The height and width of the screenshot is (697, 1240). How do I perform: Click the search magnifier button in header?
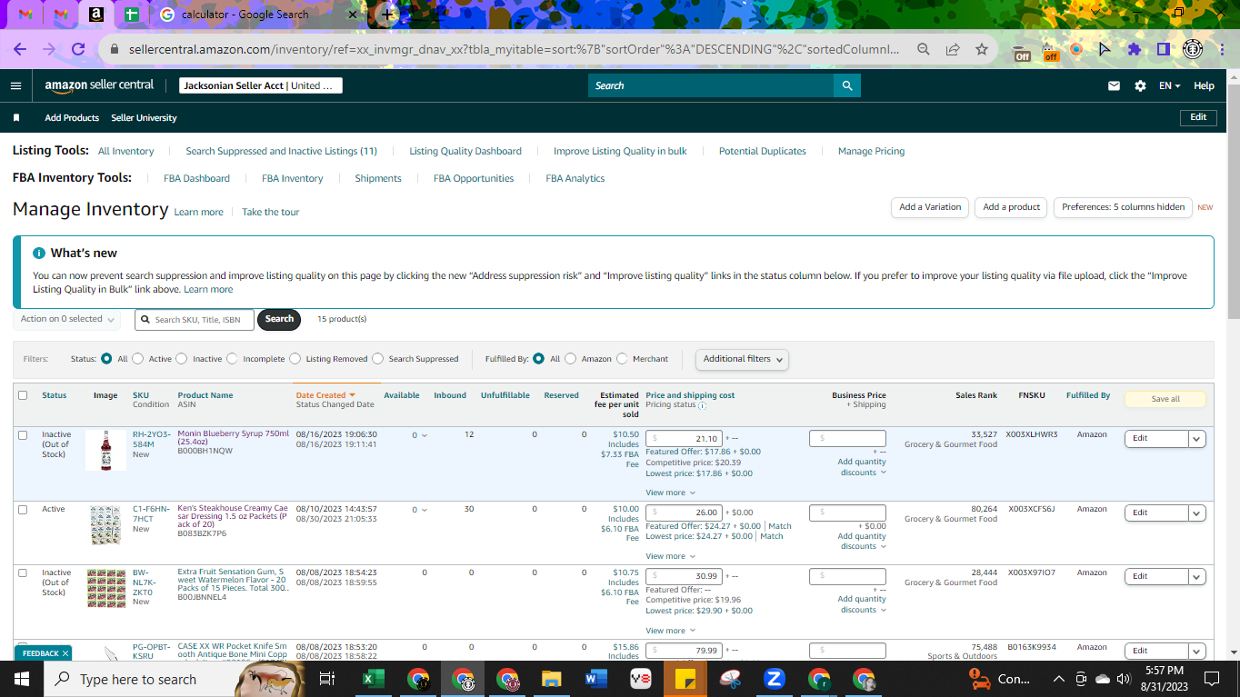tap(847, 85)
